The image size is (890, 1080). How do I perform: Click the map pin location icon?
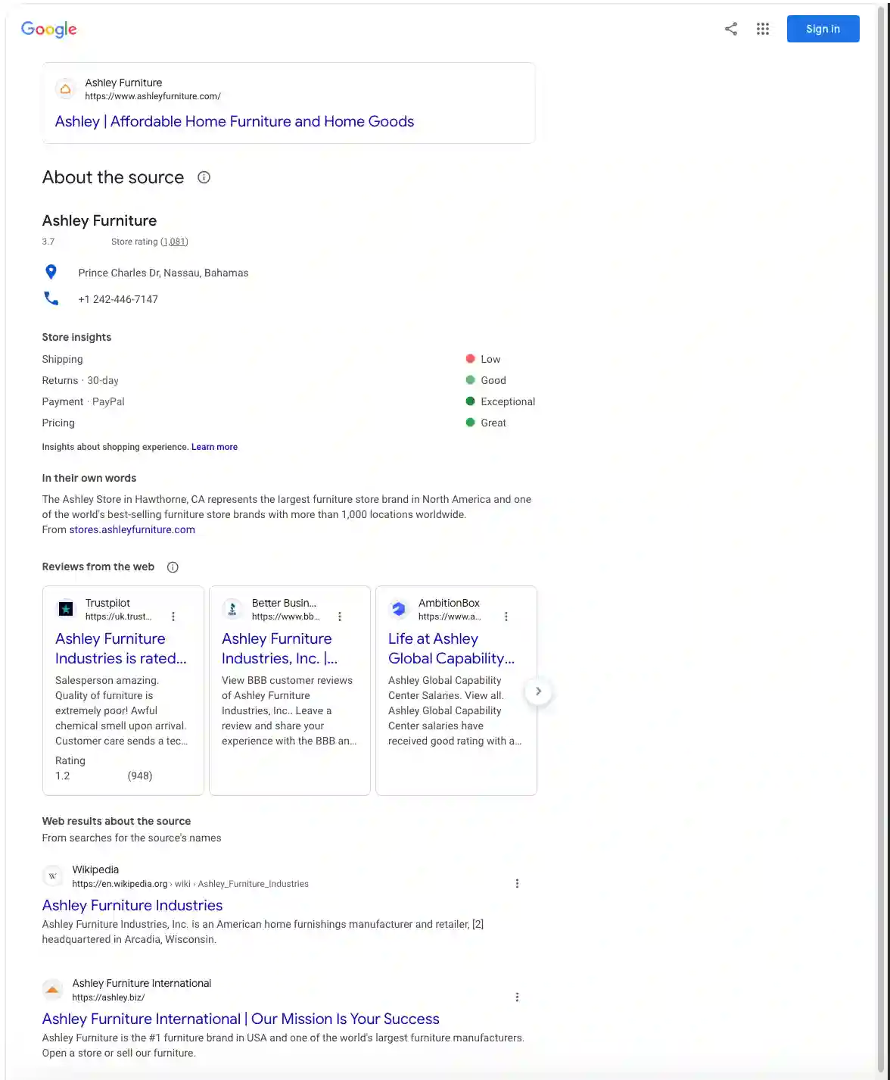pos(51,272)
